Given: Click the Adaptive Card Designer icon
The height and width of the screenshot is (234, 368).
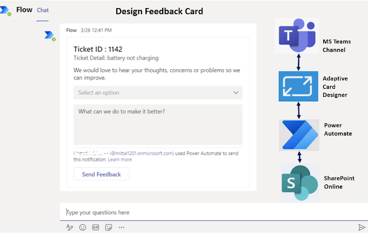Looking at the screenshot, I should (x=298, y=86).
